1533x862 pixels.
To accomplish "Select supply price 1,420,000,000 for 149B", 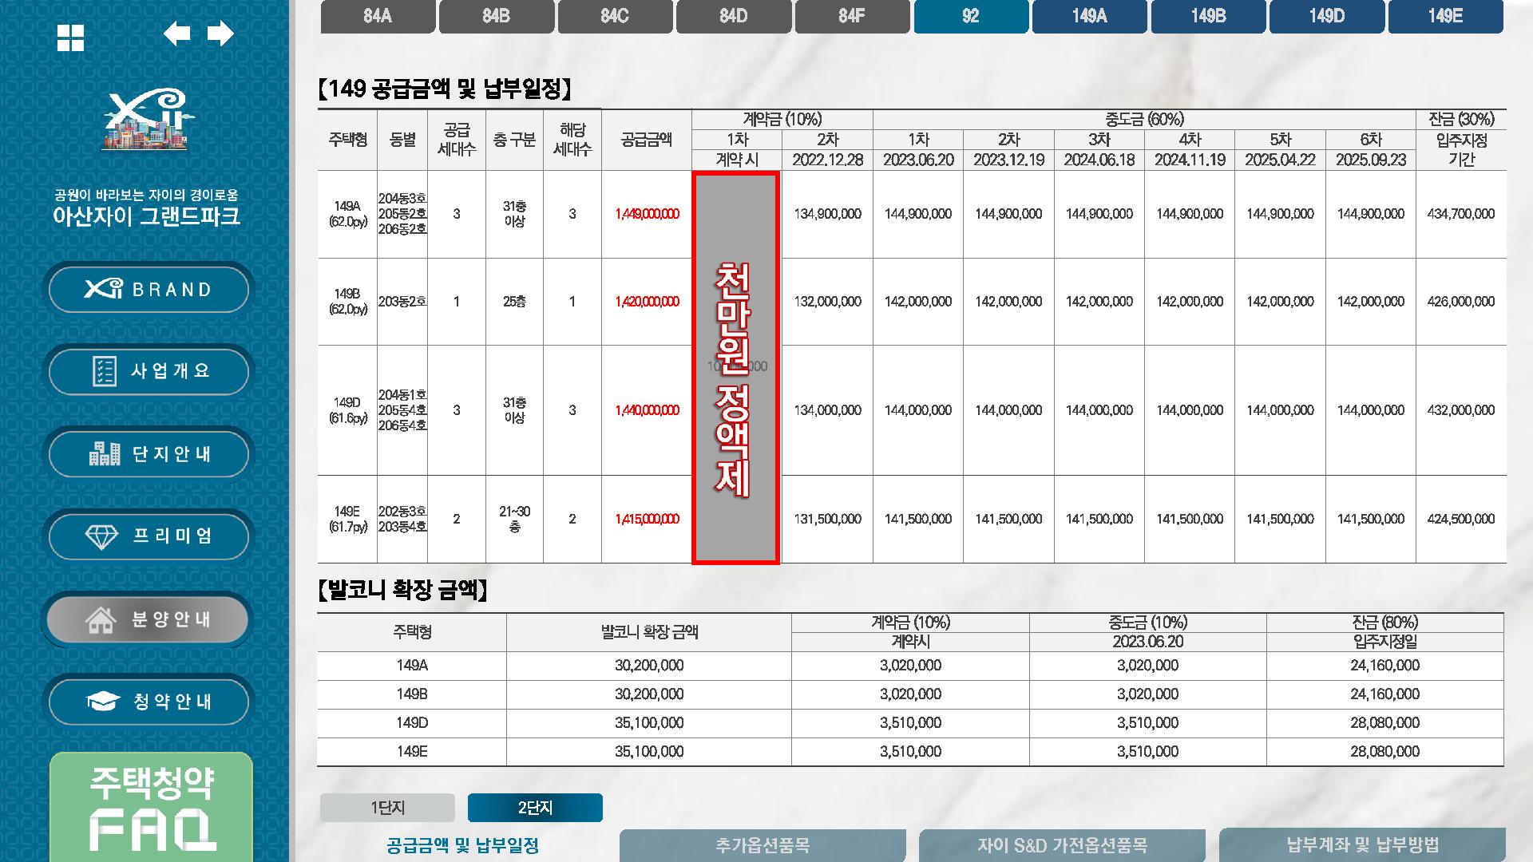I will 647,302.
